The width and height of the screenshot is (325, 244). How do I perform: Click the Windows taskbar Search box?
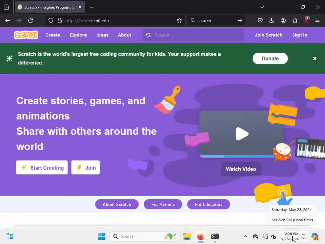click(x=144, y=236)
